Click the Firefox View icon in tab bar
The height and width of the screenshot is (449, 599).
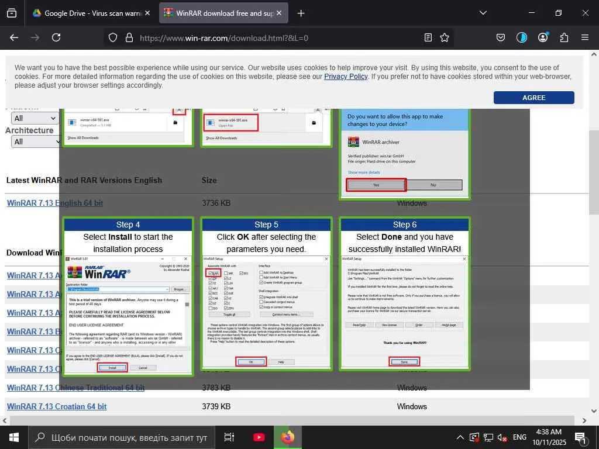coord(12,13)
